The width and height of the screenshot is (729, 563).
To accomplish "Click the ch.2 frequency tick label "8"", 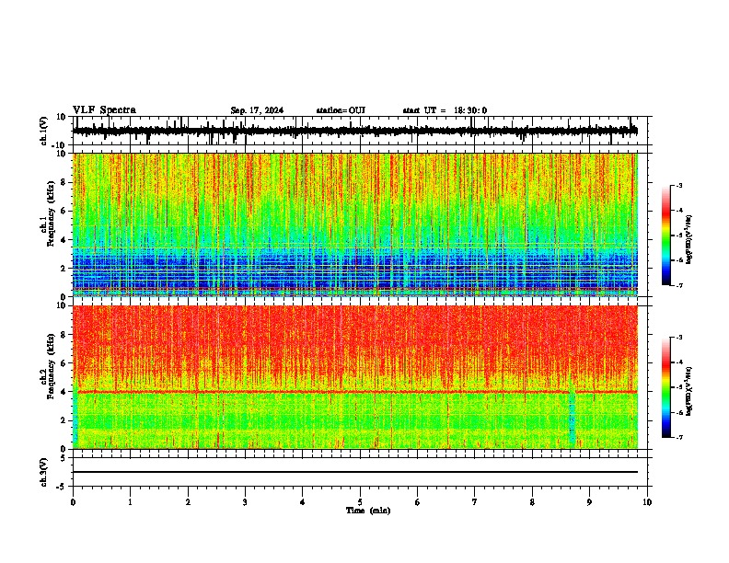I will [64, 335].
